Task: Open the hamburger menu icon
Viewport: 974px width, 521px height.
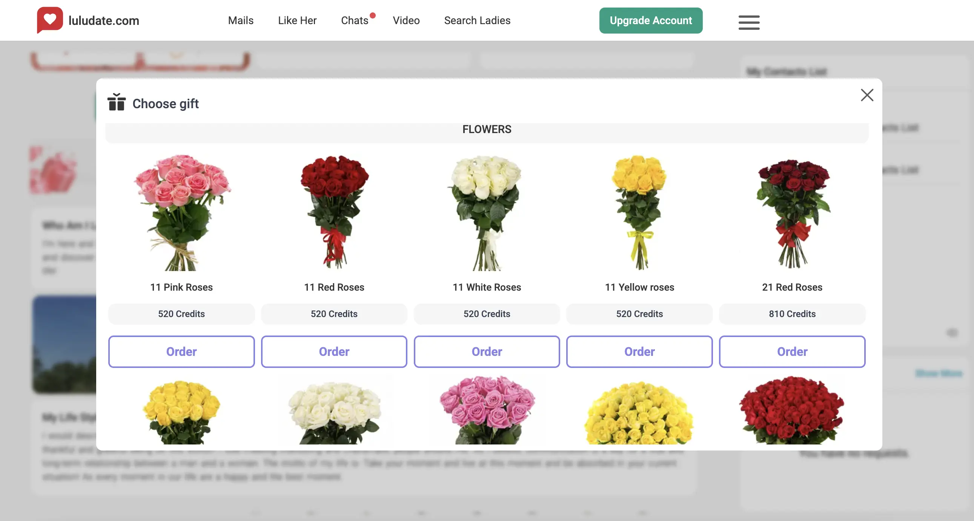Action: [x=749, y=22]
